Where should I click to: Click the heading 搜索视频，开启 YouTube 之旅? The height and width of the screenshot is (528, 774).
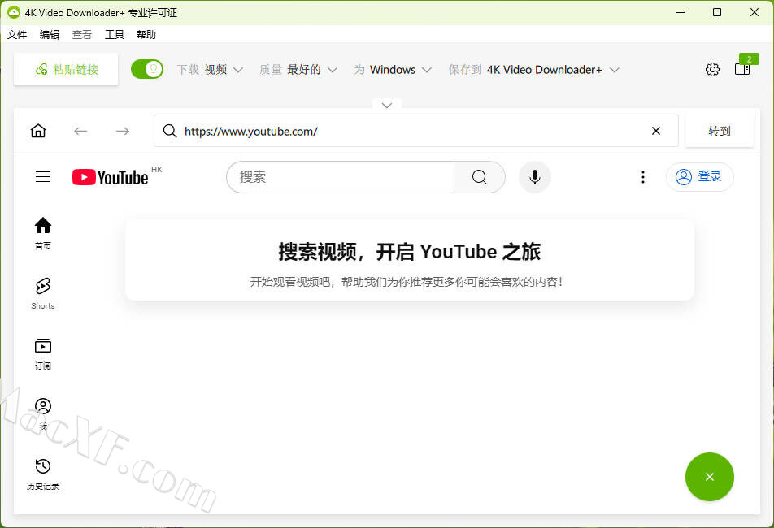[x=409, y=252]
